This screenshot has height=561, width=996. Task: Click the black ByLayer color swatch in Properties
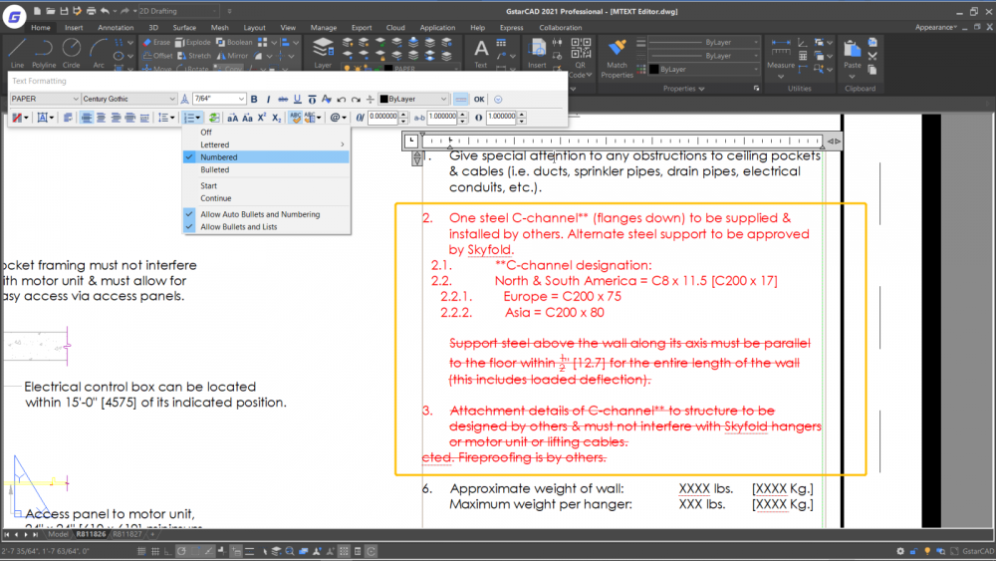pos(654,69)
